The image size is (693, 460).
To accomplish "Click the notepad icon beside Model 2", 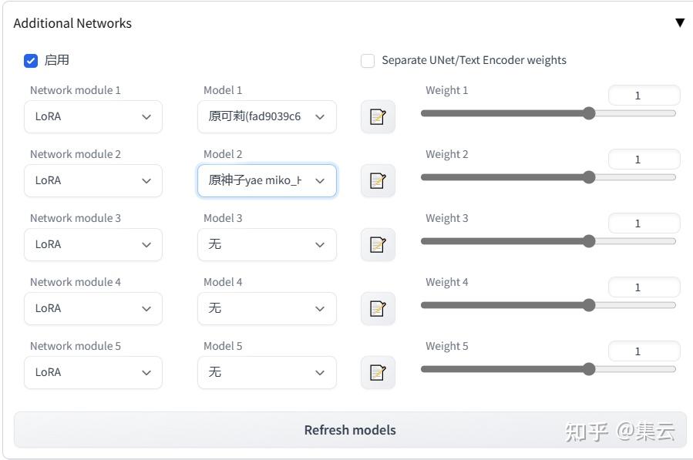I will pyautogui.click(x=378, y=181).
